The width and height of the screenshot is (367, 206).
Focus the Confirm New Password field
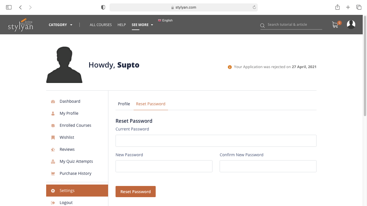pyautogui.click(x=268, y=166)
